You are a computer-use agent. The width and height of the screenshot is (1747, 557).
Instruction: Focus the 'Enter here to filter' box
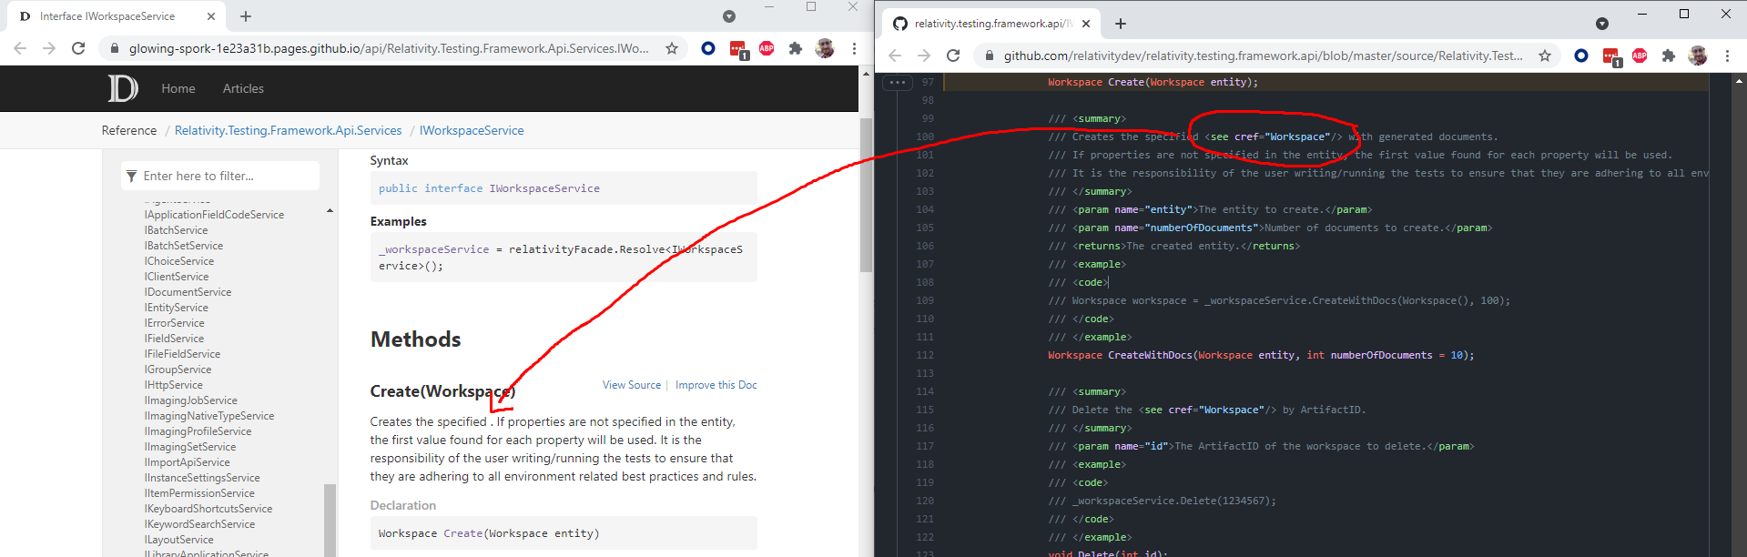click(x=220, y=176)
